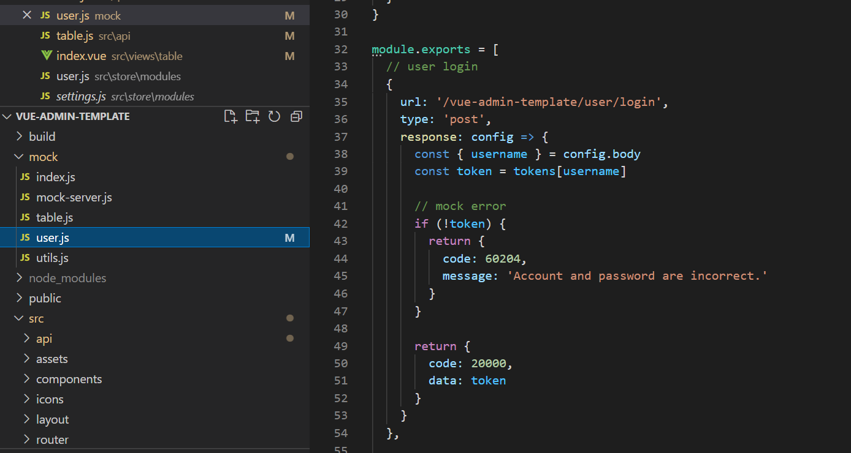The height and width of the screenshot is (453, 851).
Task: Click the '/vue-admin-template/user/login' string
Action: pos(548,102)
